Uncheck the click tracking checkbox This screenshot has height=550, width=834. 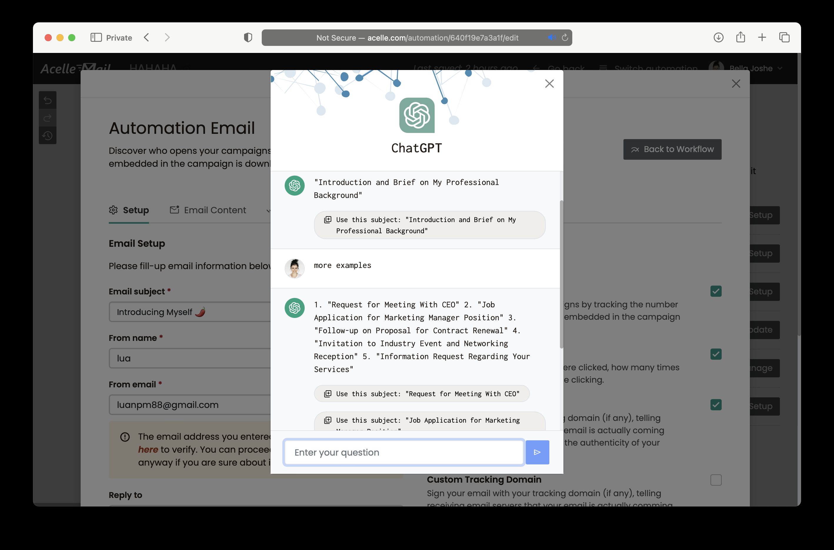tap(715, 354)
